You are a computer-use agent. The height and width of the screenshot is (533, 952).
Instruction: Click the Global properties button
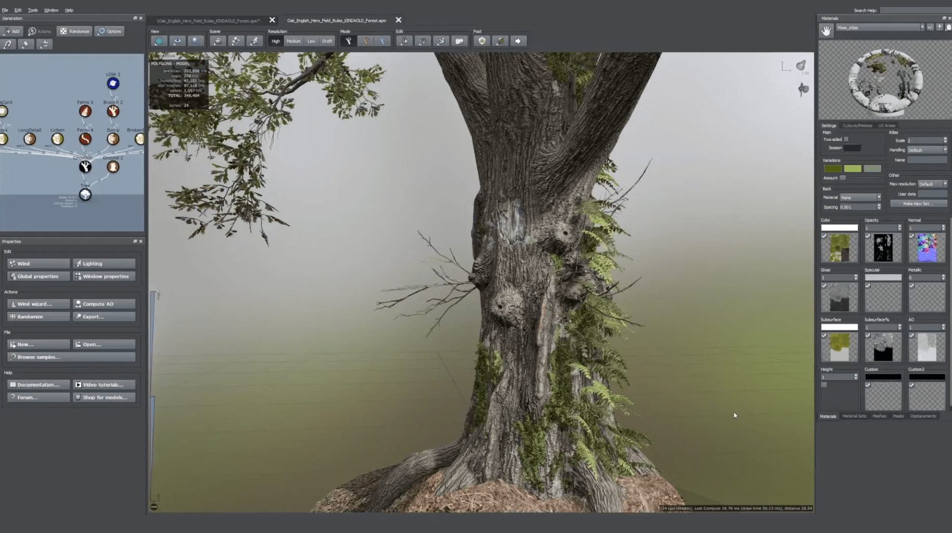38,276
